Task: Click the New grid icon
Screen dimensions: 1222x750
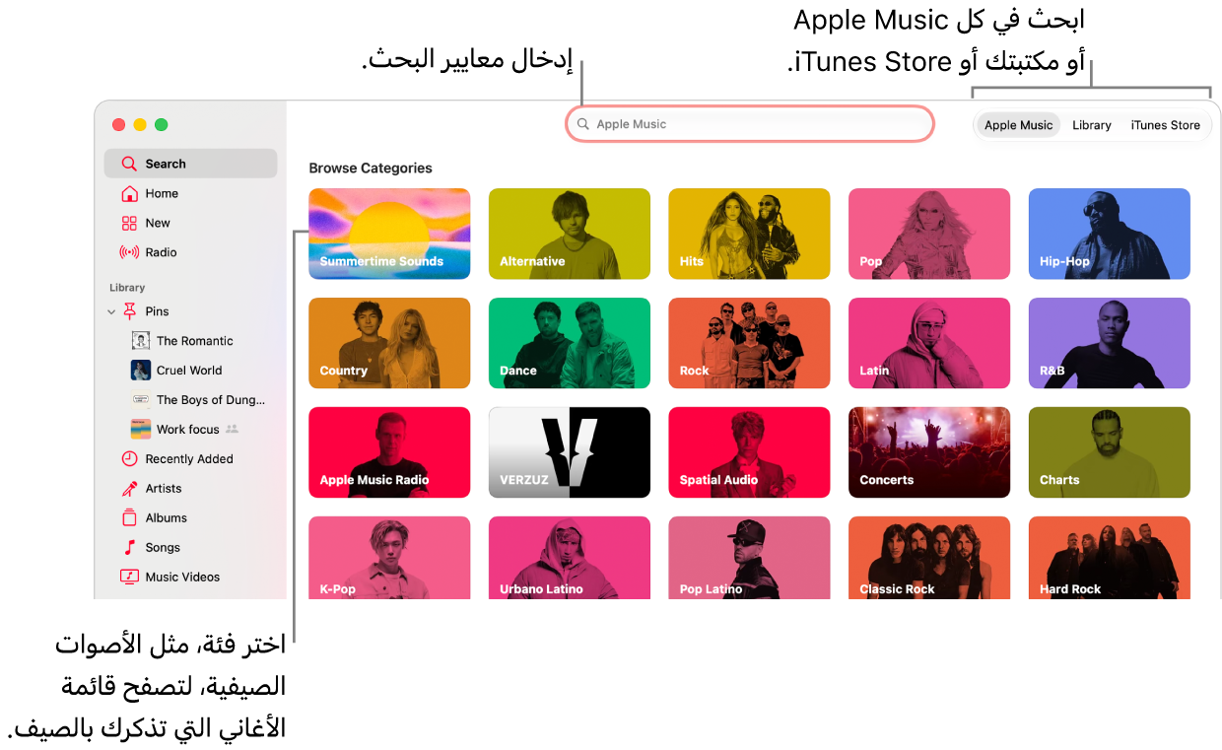Action: (x=129, y=223)
